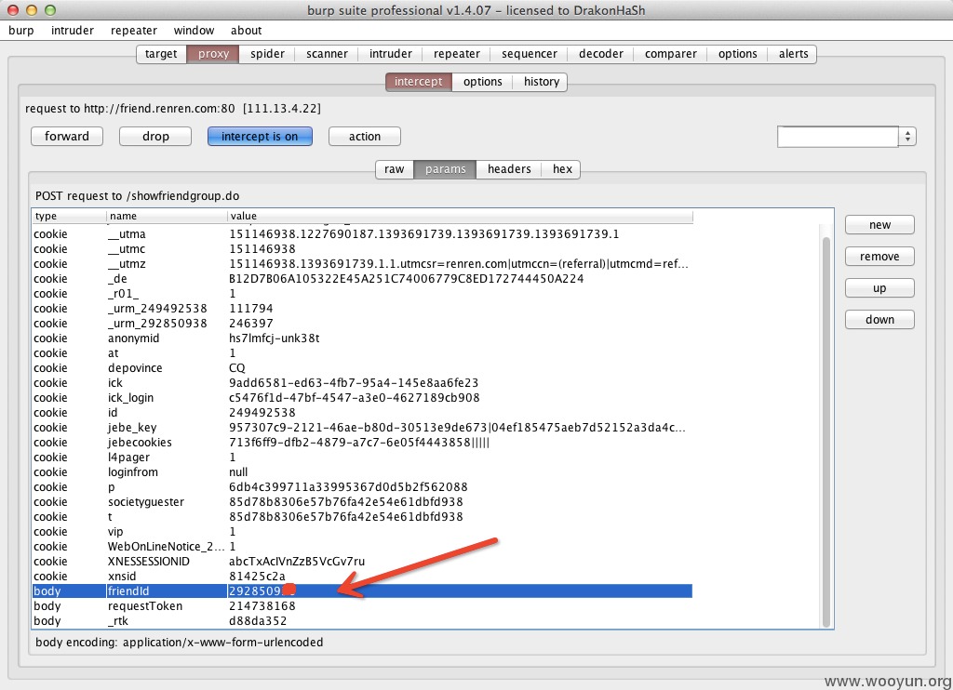The height and width of the screenshot is (690, 953).
Task: Click the empty combo box field
Action: [838, 137]
